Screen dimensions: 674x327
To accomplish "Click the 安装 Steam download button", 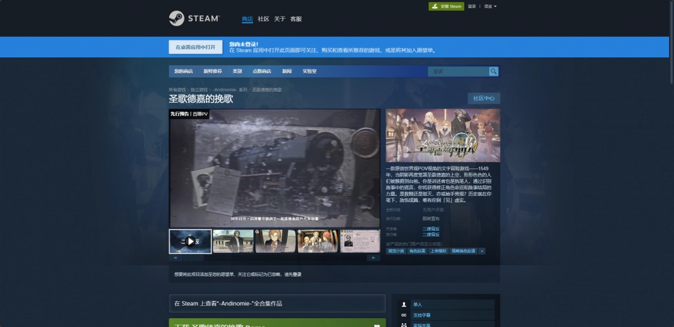I will coord(446,6).
